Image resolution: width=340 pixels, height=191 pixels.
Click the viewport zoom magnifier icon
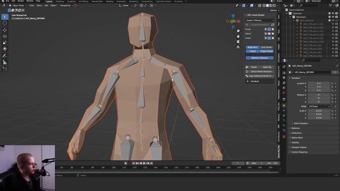click(238, 31)
